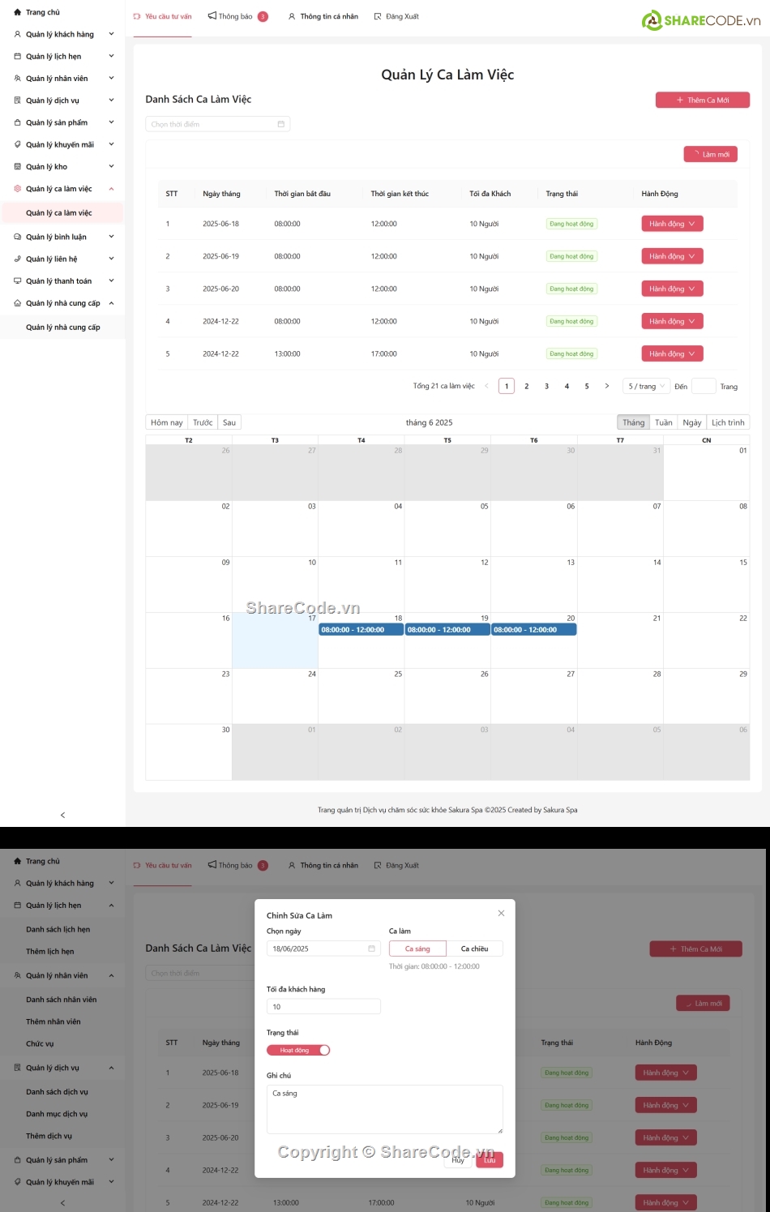Expand Quản lý liên hệ menu chevron

coord(111,259)
